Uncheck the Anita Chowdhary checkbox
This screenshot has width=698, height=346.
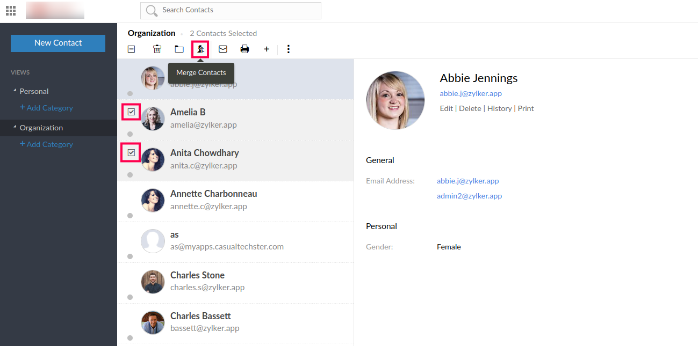[131, 153]
